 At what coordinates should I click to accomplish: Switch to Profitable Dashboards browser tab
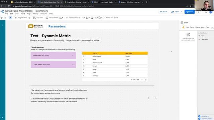pyautogui.click(x=23, y=2)
